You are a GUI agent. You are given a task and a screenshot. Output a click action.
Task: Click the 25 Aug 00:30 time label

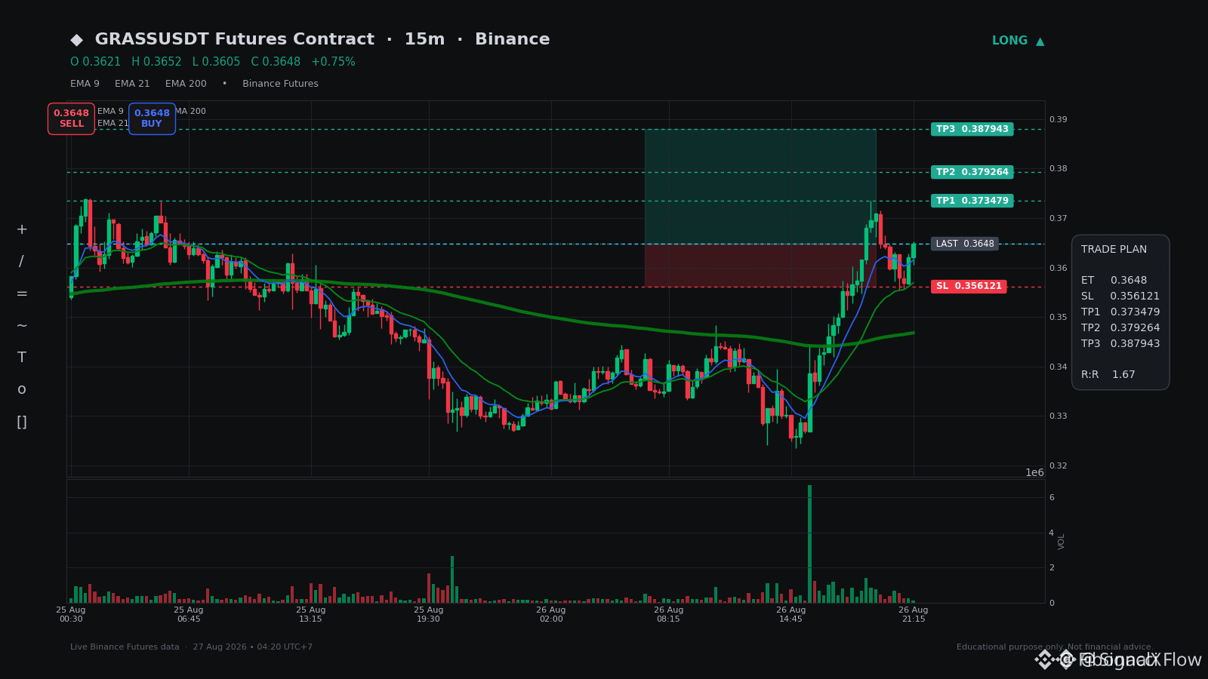(71, 614)
